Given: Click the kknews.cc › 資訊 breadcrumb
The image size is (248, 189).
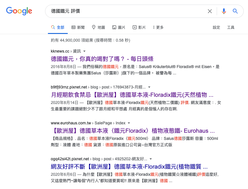Looking at the screenshot, I should tap(66, 51).
